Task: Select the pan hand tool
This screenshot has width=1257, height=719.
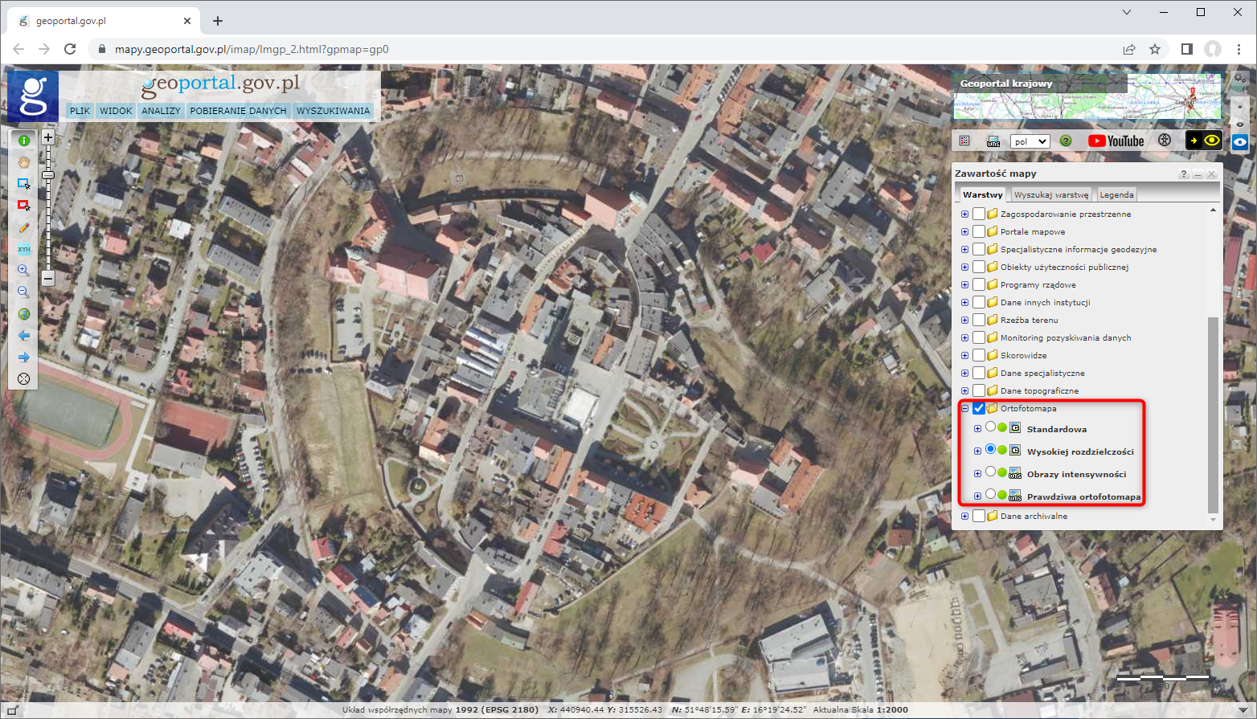Action: (23, 162)
